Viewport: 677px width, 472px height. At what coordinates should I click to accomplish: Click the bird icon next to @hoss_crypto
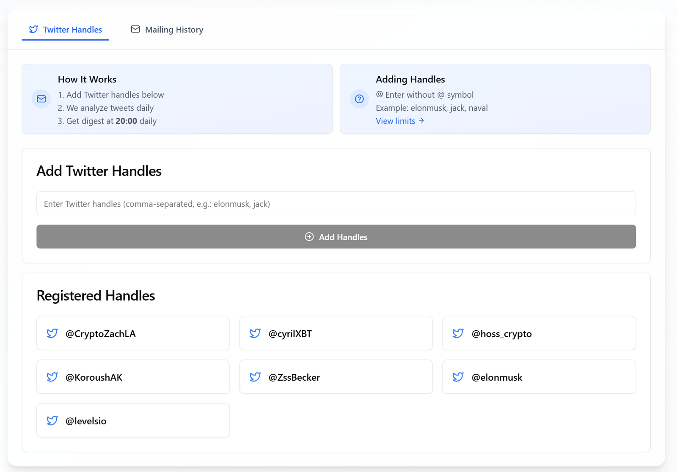[458, 333]
